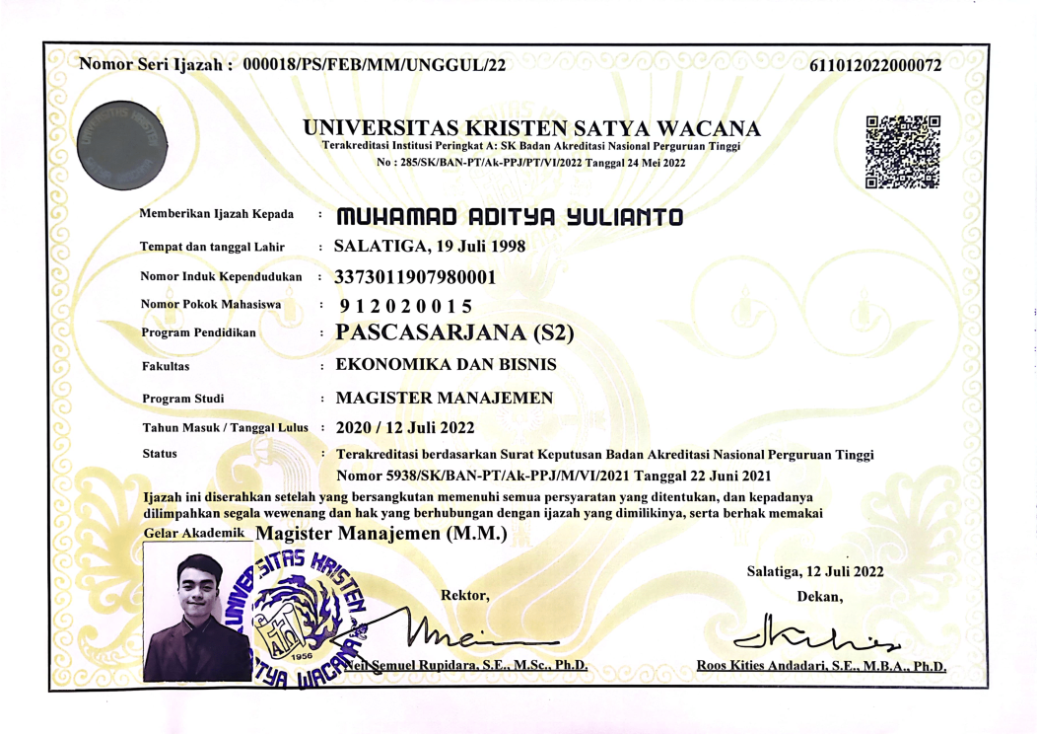This screenshot has width=1038, height=734.
Task: Select the blue university stamp with 1956
Action: click(297, 619)
